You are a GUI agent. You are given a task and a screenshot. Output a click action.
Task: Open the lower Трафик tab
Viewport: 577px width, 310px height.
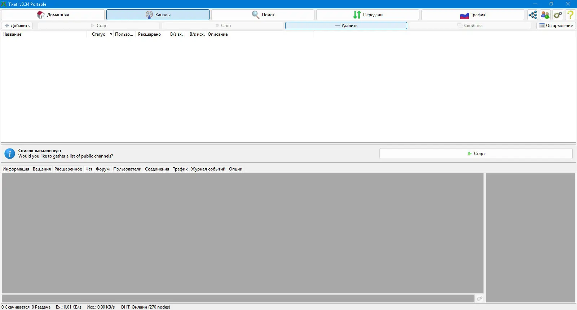[180, 169]
